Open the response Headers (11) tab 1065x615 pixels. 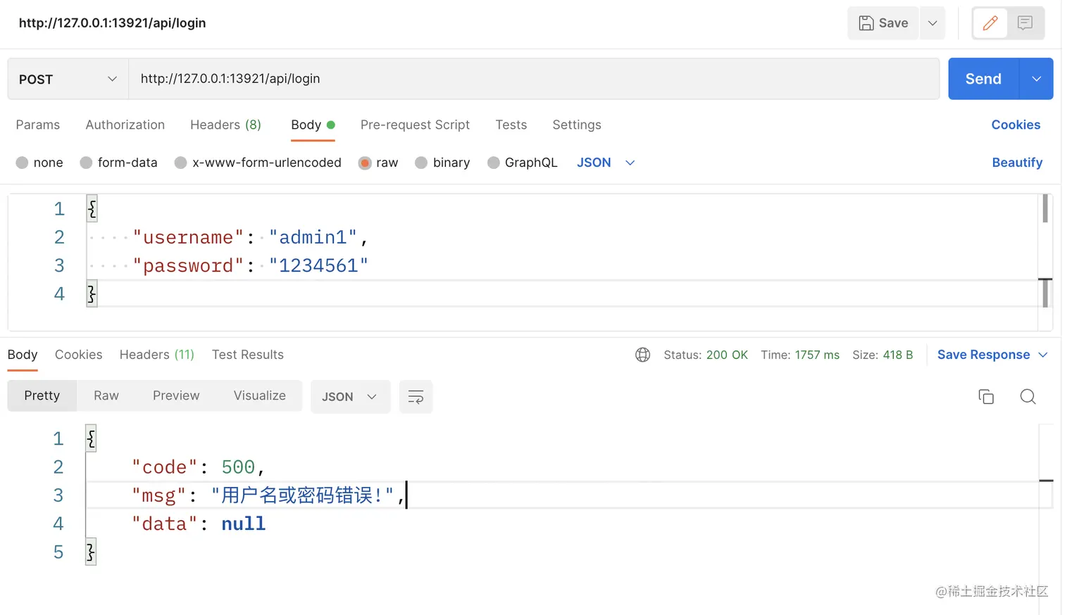point(157,355)
